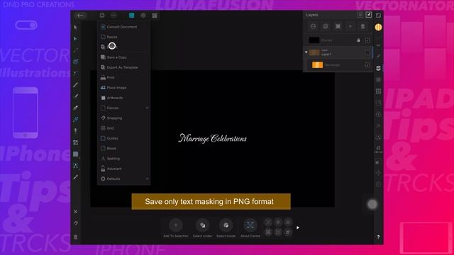Open the Brushes studio
The image size is (454, 255).
[x=378, y=56]
